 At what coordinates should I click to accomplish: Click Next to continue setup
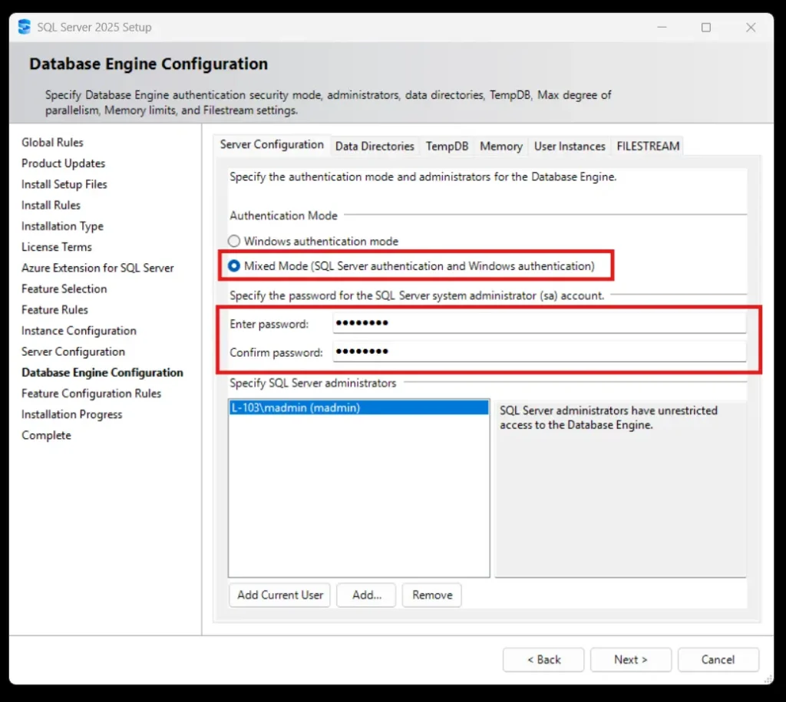coord(630,659)
